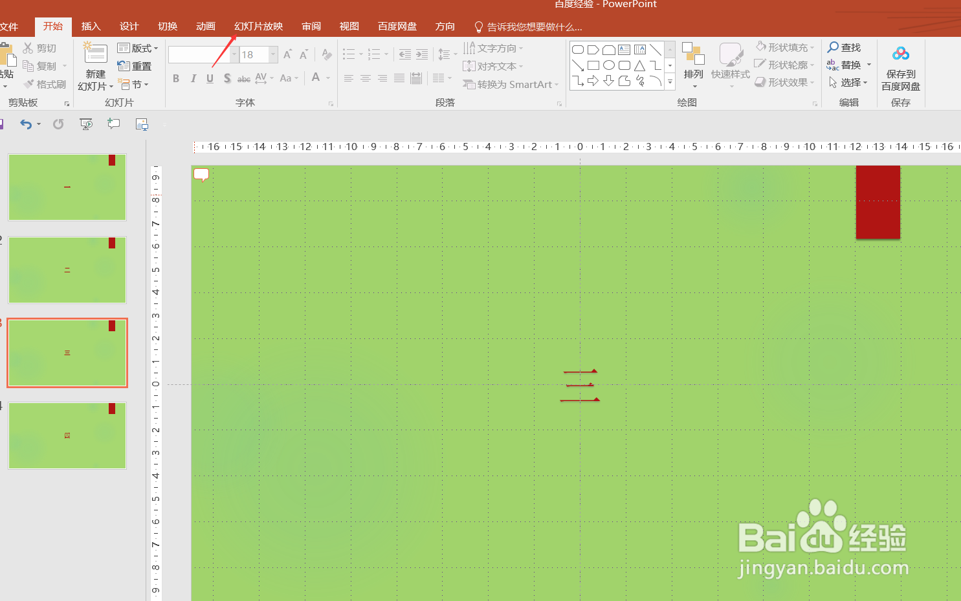Toggle align text left
The image size is (961, 601).
(x=348, y=78)
